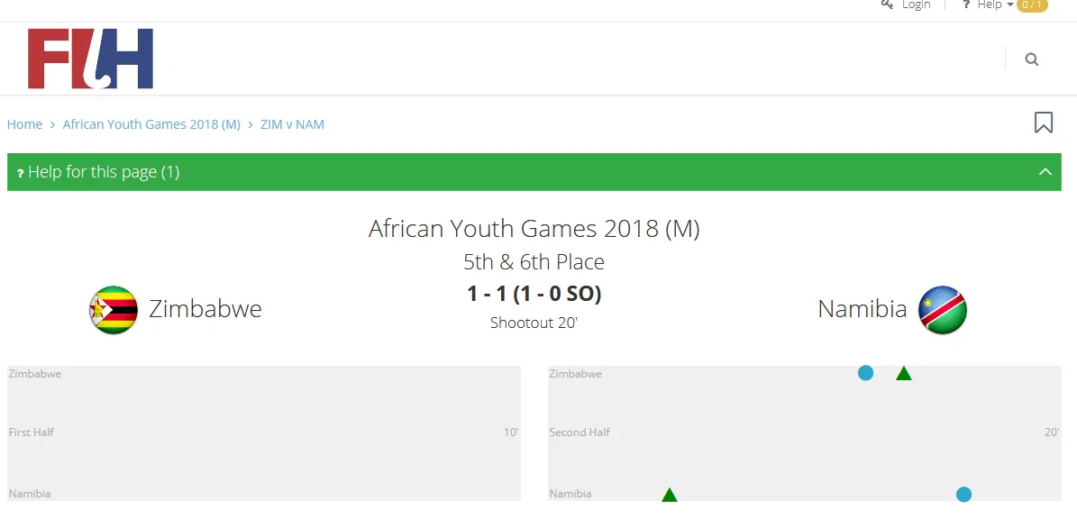Click the ZIM v NAM breadcrumb
This screenshot has height=519, width=1077.
[292, 124]
